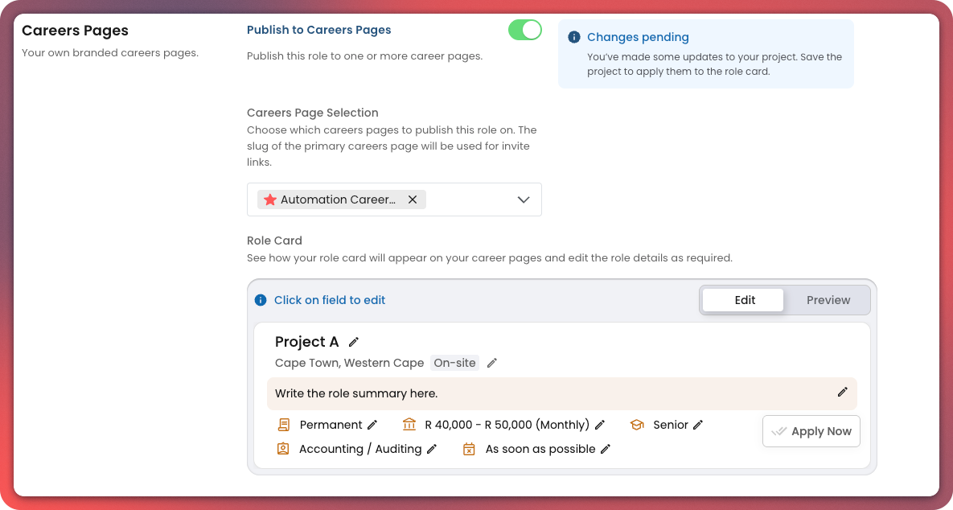Edit Permanent employment type pencil icon
Screen dimensions: 953x510
(x=372, y=425)
